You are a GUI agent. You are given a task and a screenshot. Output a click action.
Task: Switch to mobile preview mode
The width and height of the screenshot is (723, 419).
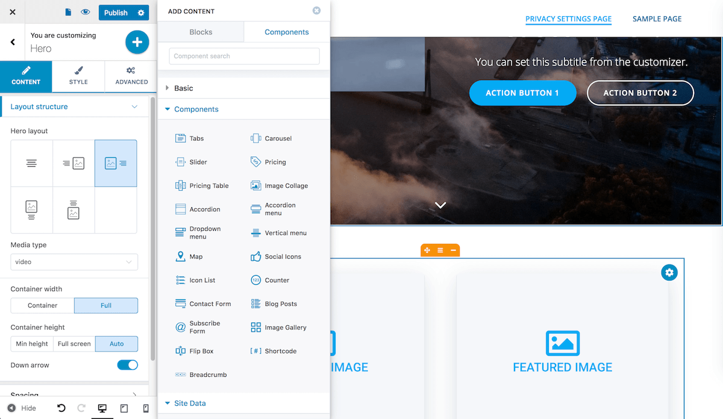146,408
